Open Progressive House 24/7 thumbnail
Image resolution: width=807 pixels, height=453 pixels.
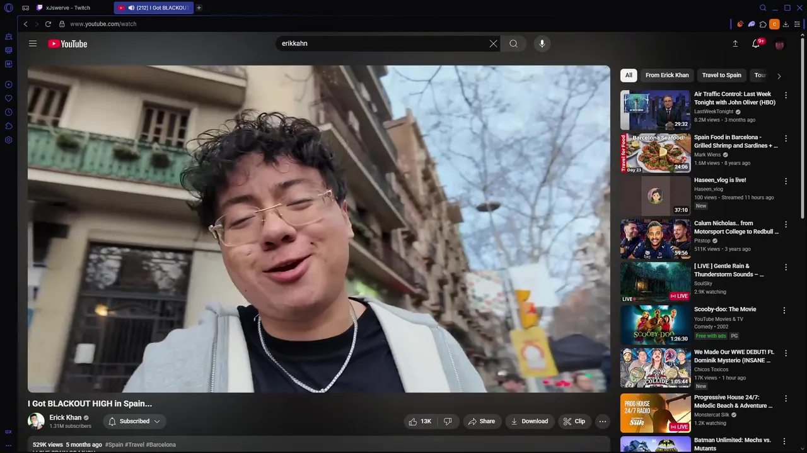(655, 413)
